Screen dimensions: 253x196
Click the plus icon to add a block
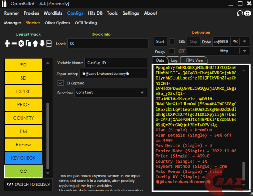pos(7,44)
